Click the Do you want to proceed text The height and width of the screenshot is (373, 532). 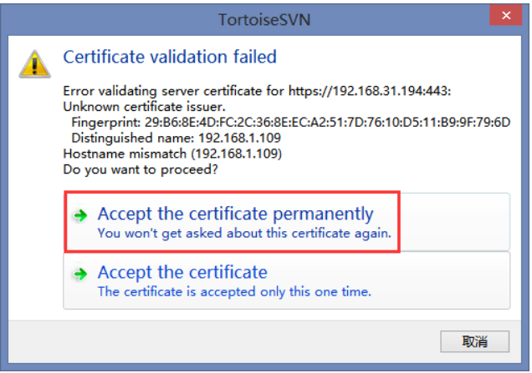point(141,169)
